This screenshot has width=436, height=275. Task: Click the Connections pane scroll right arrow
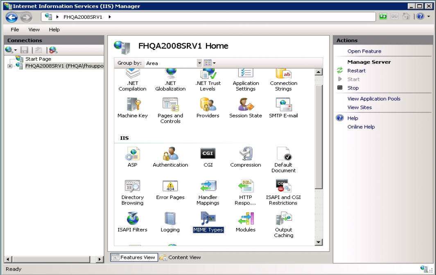point(99,259)
